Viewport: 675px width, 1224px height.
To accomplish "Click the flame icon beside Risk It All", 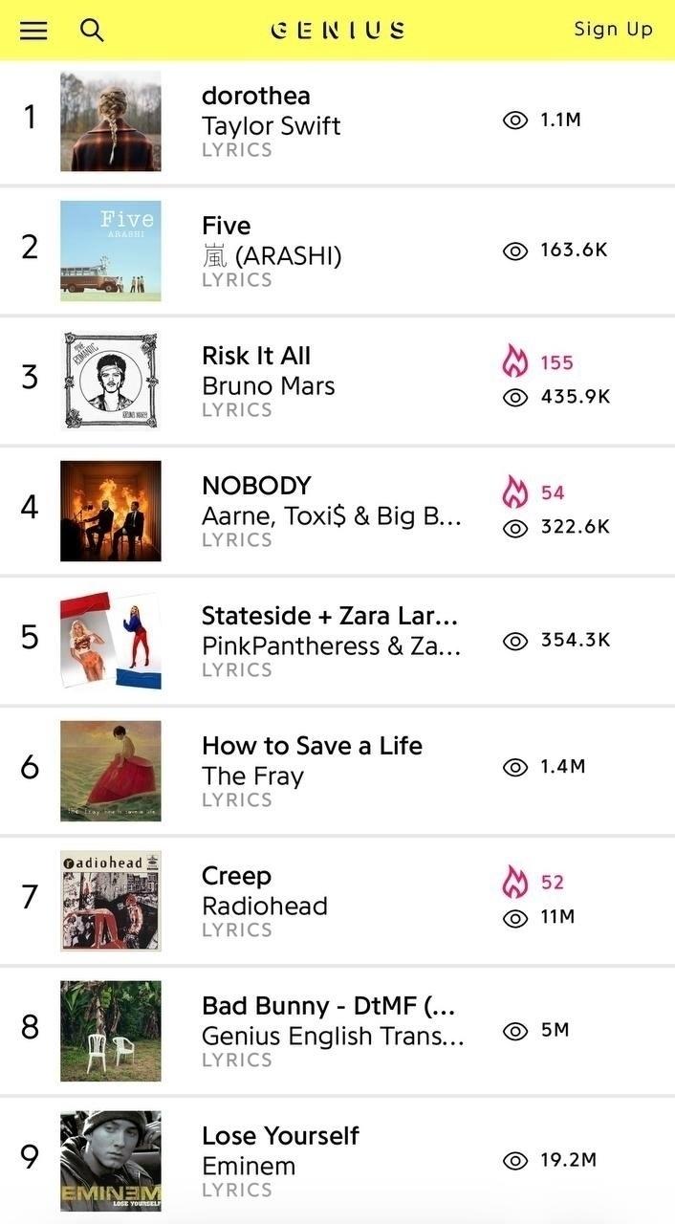I will point(515,362).
